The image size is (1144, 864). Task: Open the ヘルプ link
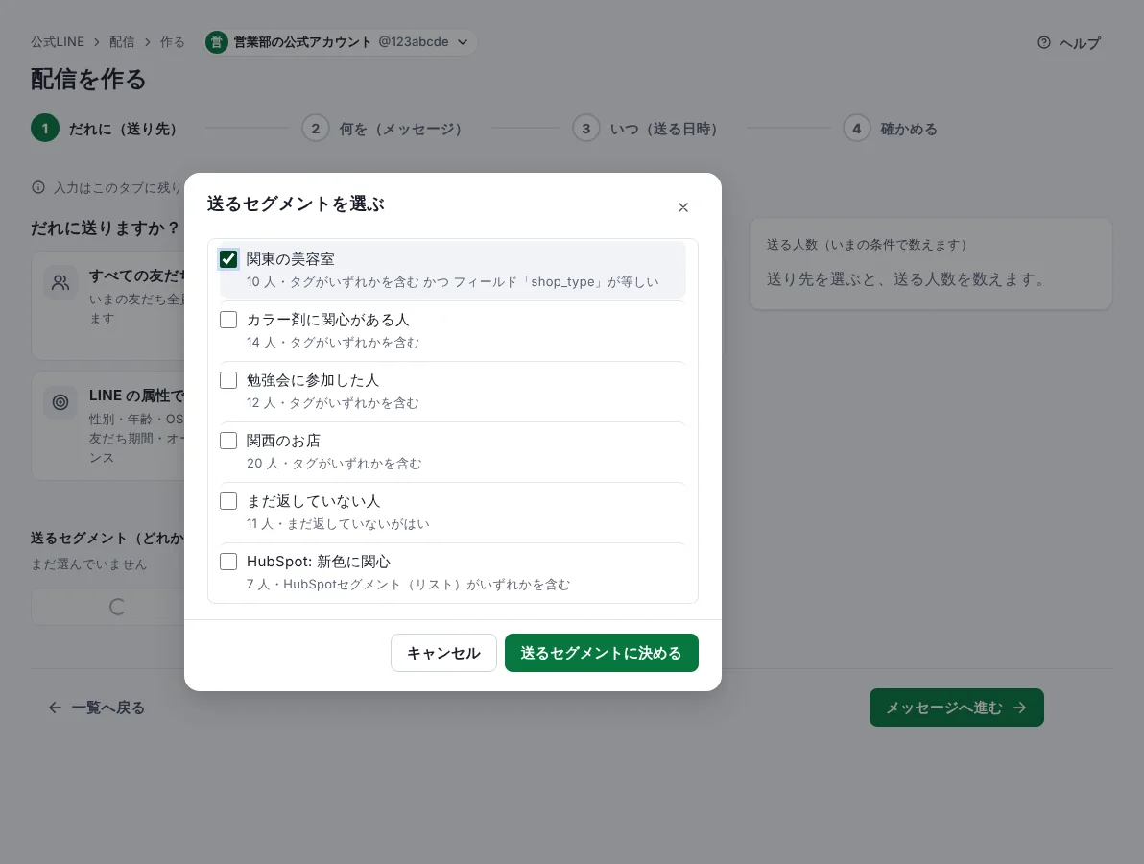pos(1069,43)
